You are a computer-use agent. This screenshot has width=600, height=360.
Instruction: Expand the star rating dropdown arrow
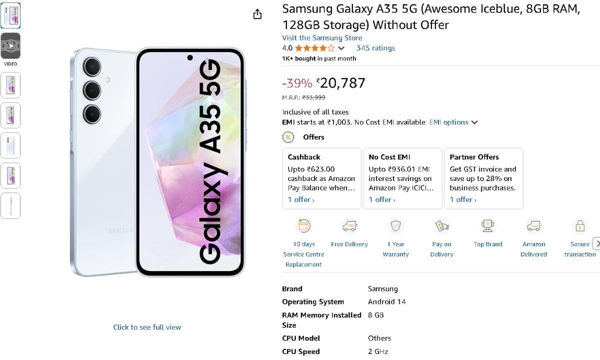[x=341, y=48]
